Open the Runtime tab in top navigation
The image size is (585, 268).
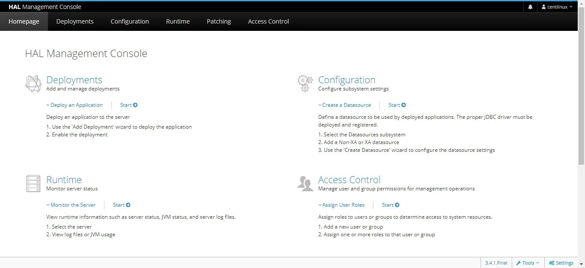[x=178, y=21]
